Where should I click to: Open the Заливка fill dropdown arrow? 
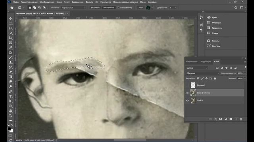245,78
